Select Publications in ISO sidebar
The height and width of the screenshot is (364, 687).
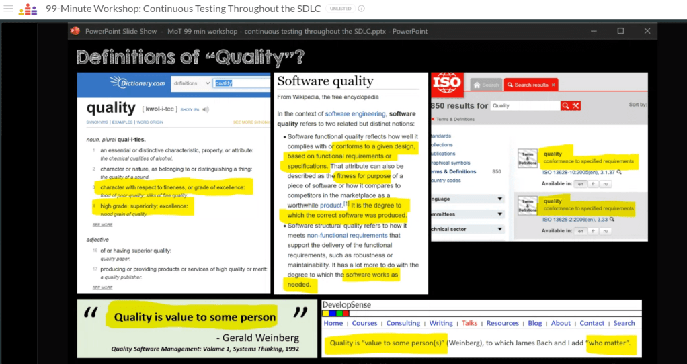444,154
